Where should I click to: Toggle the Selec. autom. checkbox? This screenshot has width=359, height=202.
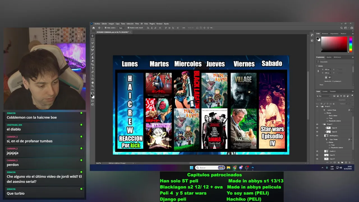[106, 28]
